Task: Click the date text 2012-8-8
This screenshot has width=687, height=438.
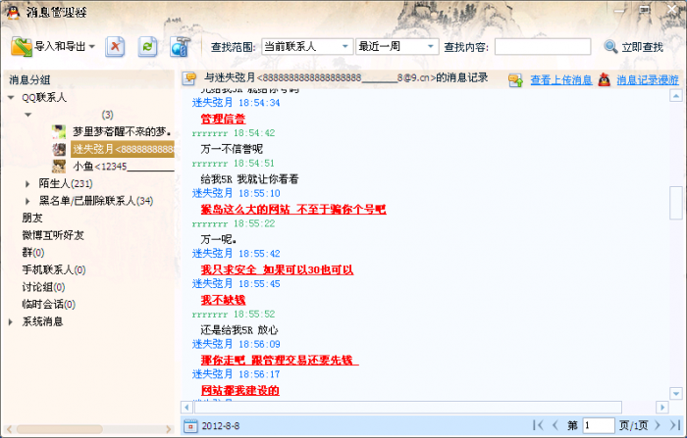Action: [x=221, y=425]
